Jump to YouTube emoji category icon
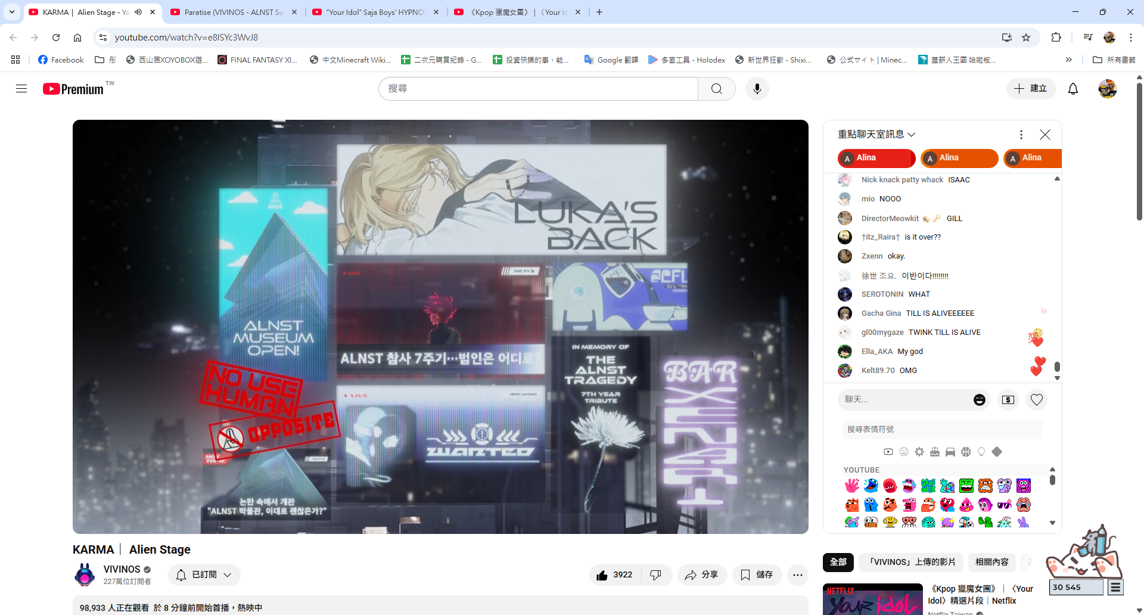 coord(888,452)
